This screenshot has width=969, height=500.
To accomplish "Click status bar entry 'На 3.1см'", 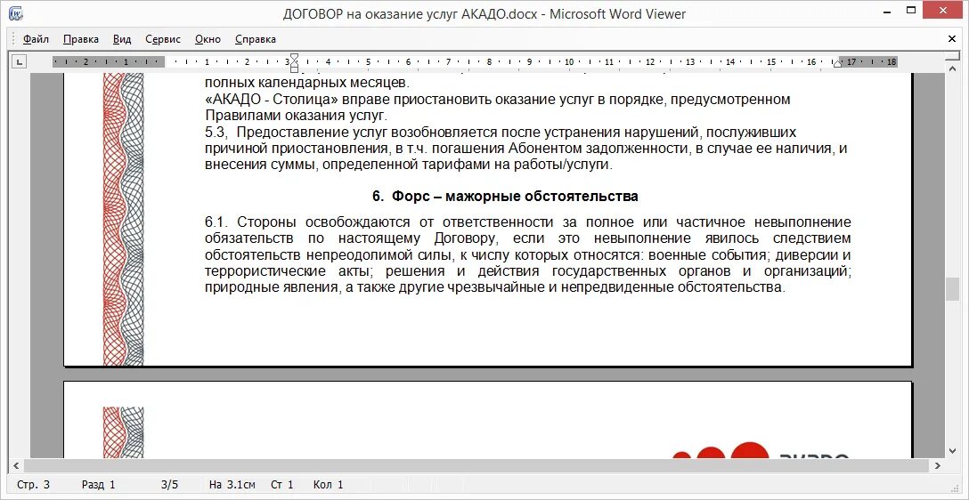I will 232,485.
